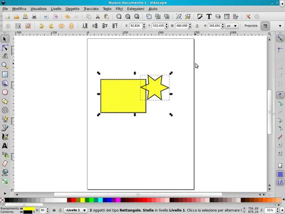285x214 pixels.
Task: Increase X position with spinner arrows
Action: click(x=144, y=25)
